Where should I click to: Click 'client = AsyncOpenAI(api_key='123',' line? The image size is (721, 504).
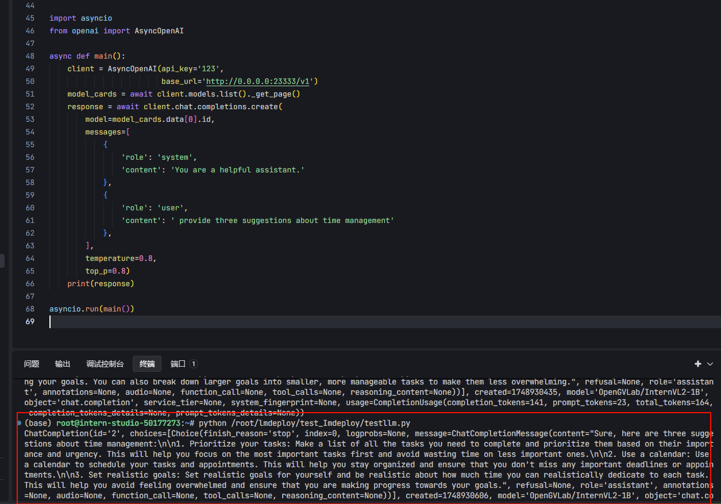(146, 69)
